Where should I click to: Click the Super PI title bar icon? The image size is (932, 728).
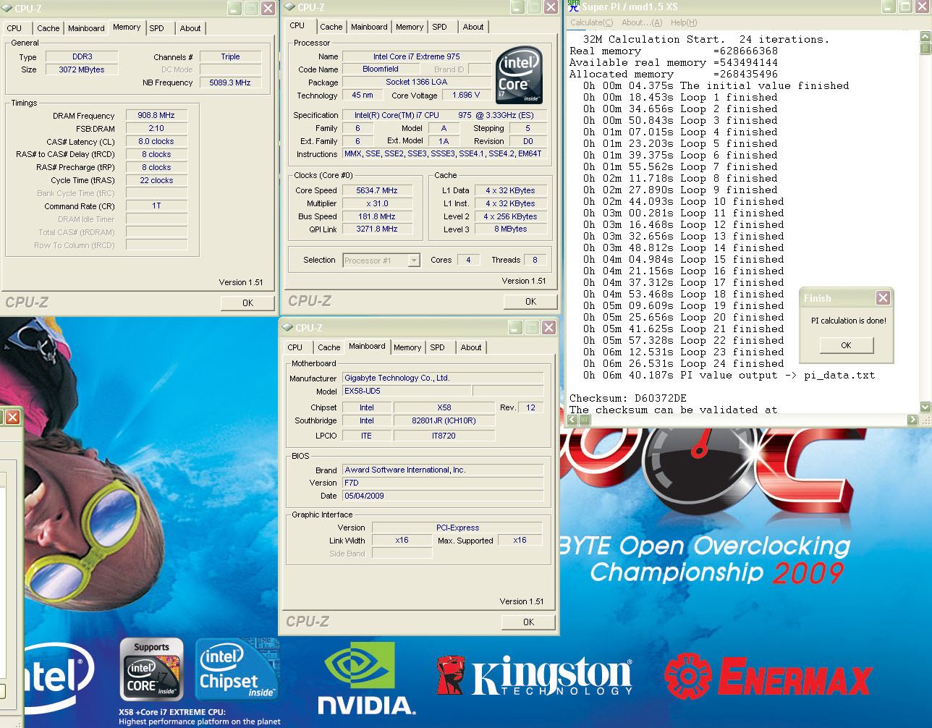(x=574, y=7)
